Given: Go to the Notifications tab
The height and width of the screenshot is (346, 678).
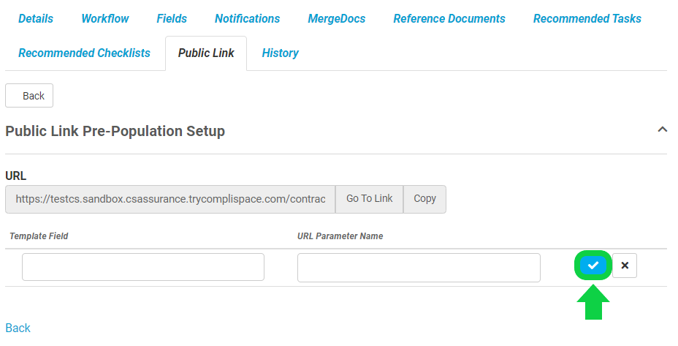Looking at the screenshot, I should (x=248, y=18).
